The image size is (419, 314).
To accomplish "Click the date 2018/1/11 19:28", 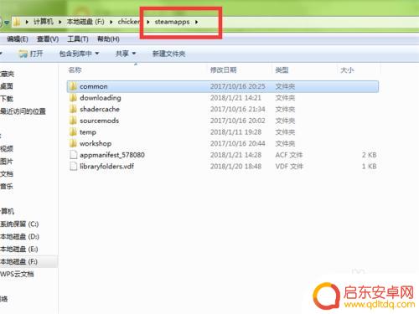I will (235, 132).
